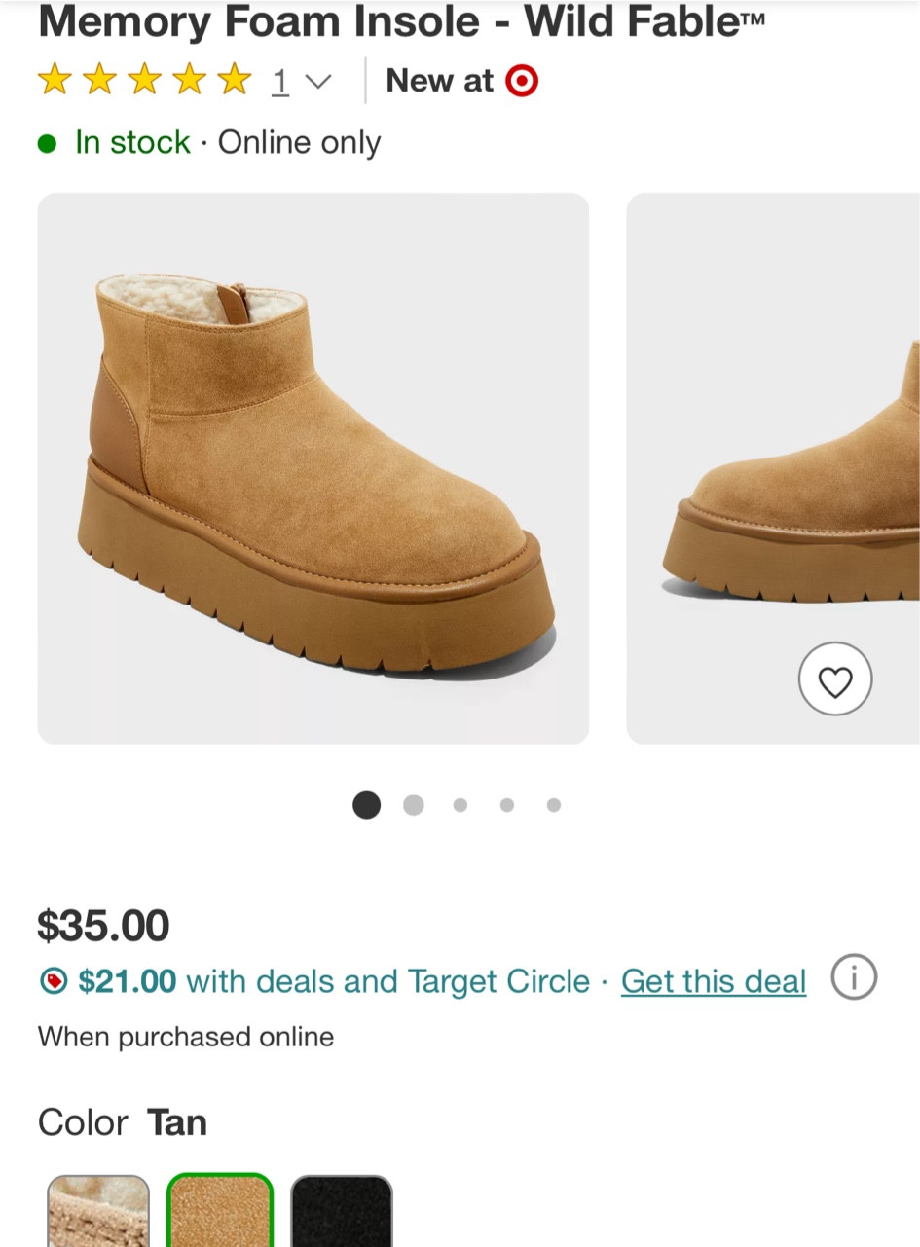Toggle the heart to save this product
The image size is (920, 1247).
pyautogui.click(x=835, y=679)
